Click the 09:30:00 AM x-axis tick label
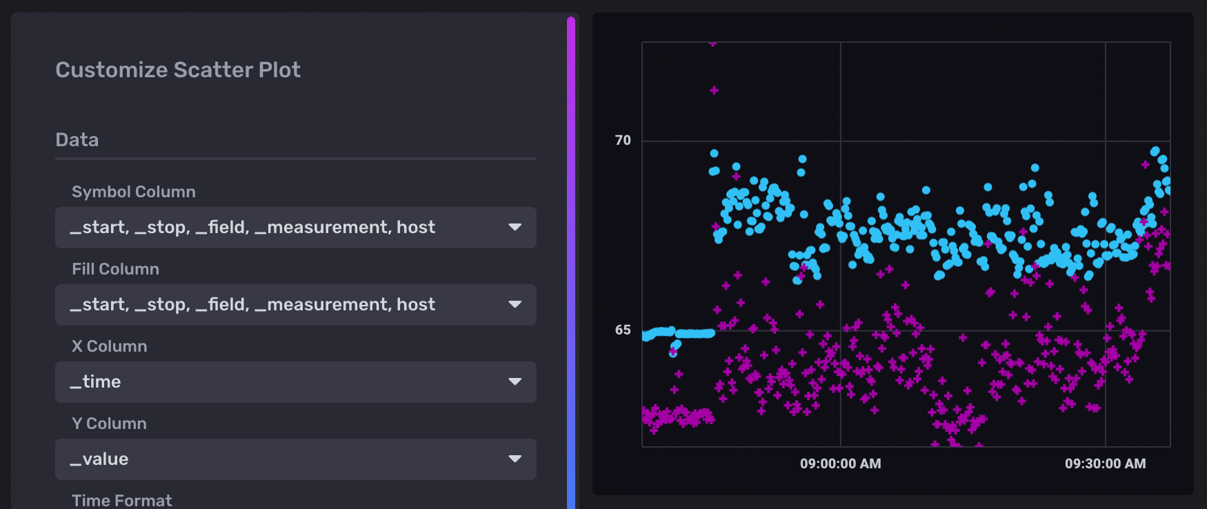 (1105, 463)
